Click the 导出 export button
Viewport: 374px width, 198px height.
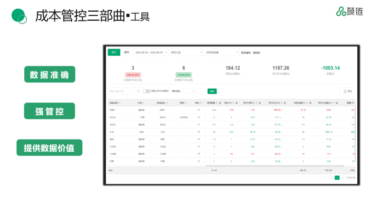click(x=347, y=91)
